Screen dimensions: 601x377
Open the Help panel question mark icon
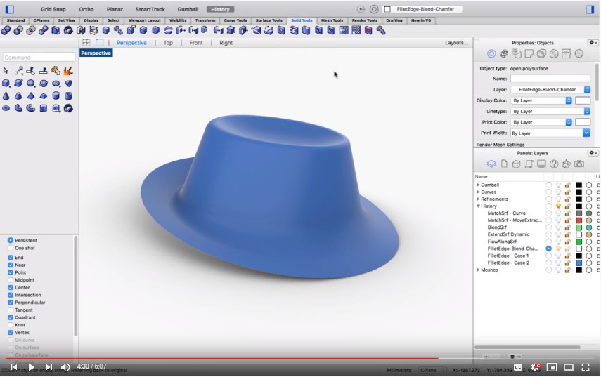coord(554,164)
